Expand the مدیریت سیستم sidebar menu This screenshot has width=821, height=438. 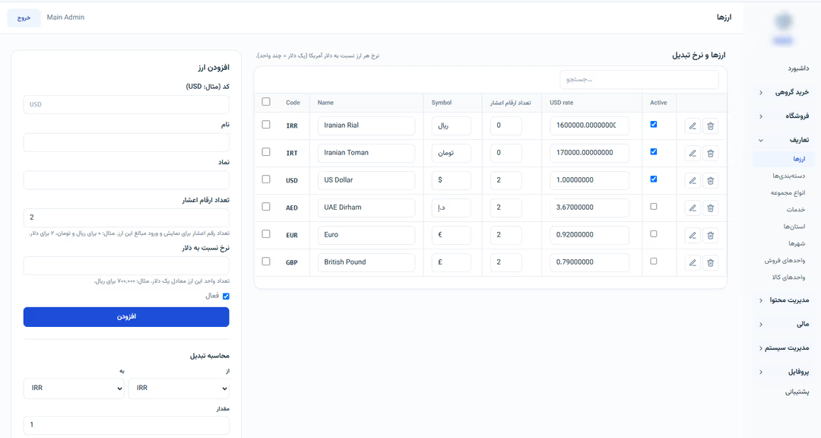[x=785, y=348]
